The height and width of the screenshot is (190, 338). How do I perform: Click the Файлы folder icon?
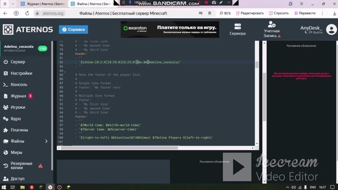click(6, 141)
